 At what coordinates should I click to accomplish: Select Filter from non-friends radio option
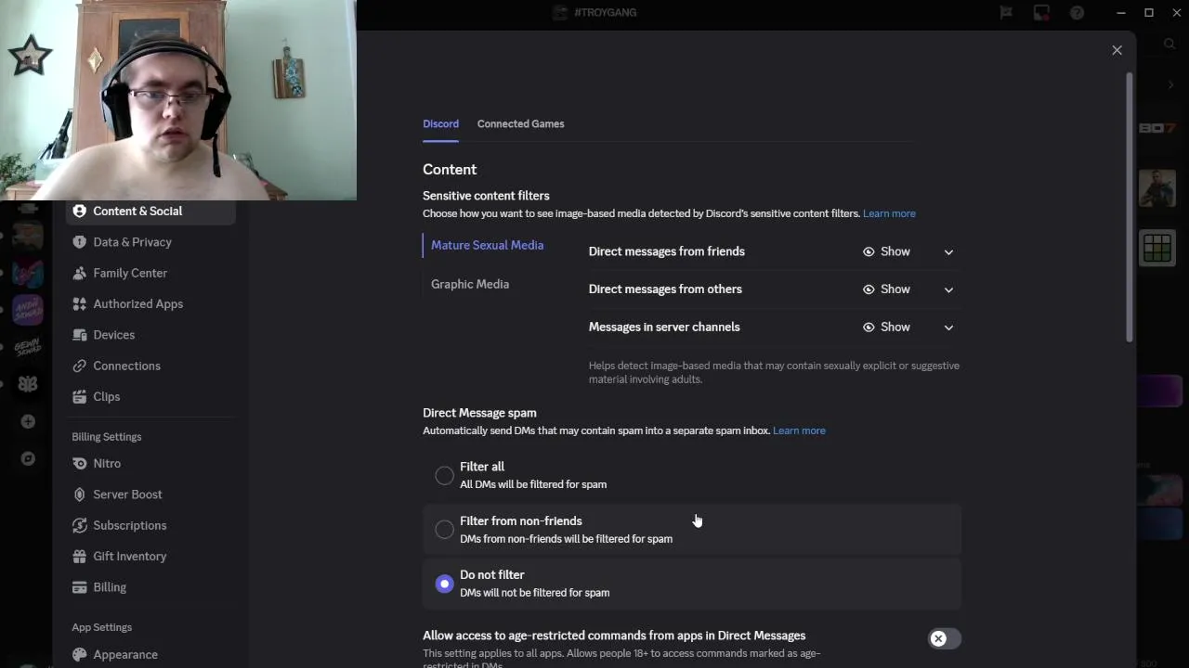pos(445,530)
